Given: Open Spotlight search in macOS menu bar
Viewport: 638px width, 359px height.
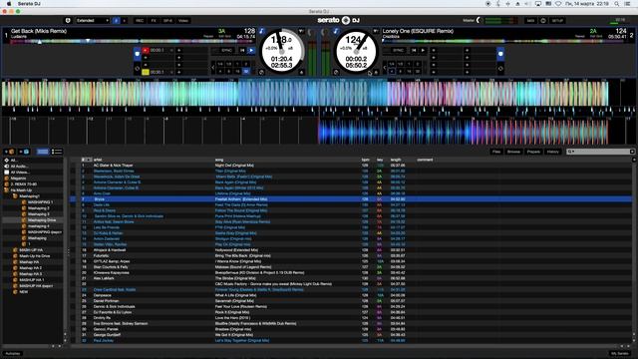Looking at the screenshot, I should [x=617, y=4].
